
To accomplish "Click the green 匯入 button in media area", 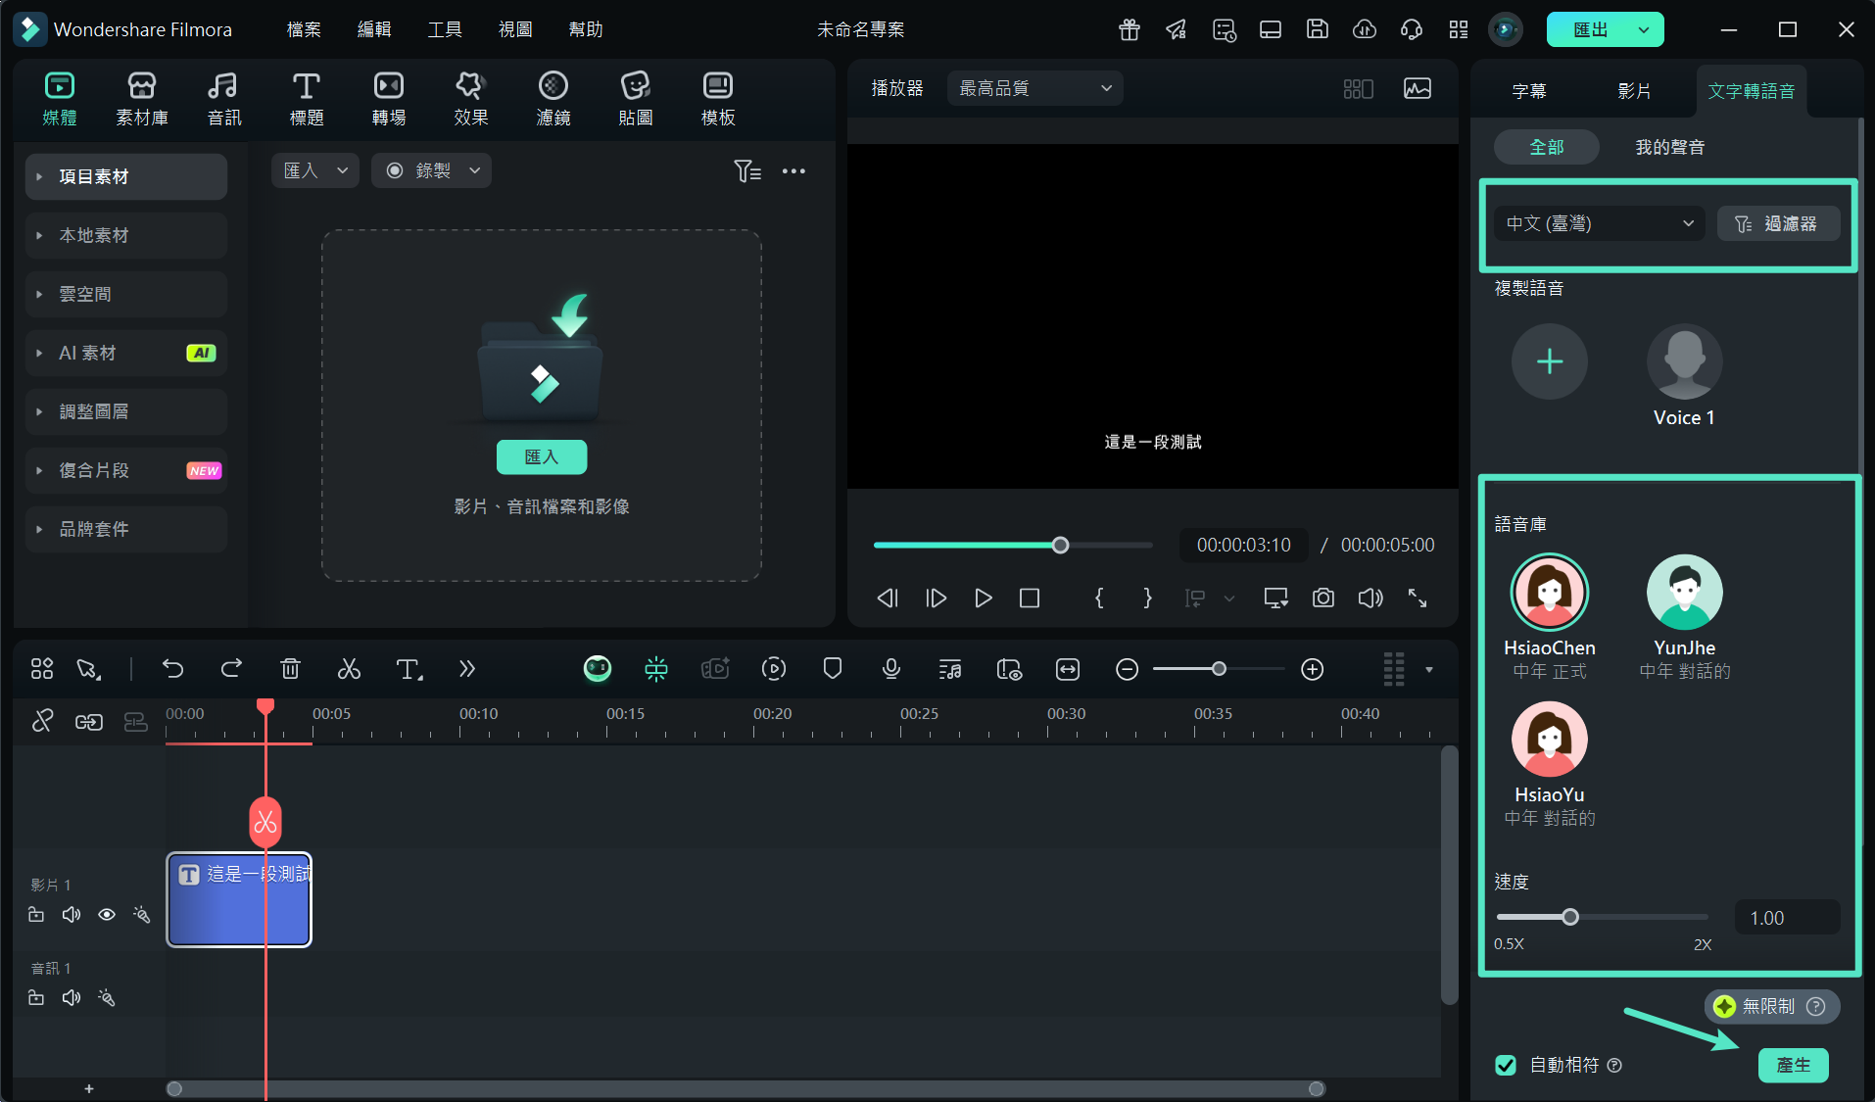I will pyautogui.click(x=542, y=456).
